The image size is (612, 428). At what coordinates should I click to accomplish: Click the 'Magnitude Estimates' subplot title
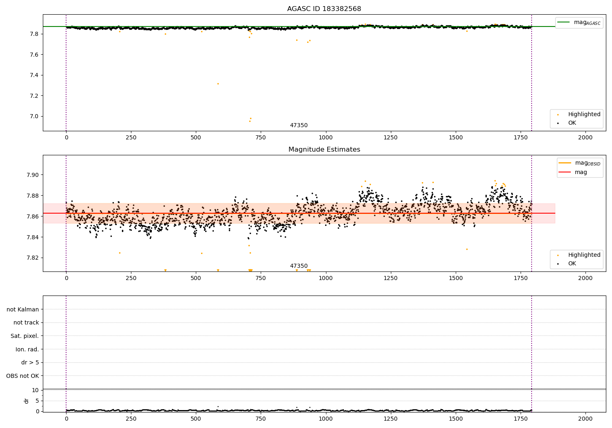pos(324,150)
